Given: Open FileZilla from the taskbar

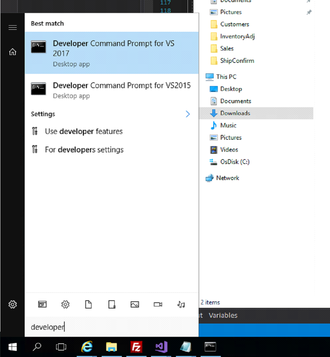Looking at the screenshot, I should [x=136, y=347].
